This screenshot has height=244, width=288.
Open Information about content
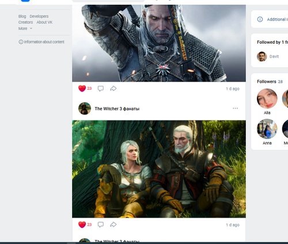(x=44, y=42)
